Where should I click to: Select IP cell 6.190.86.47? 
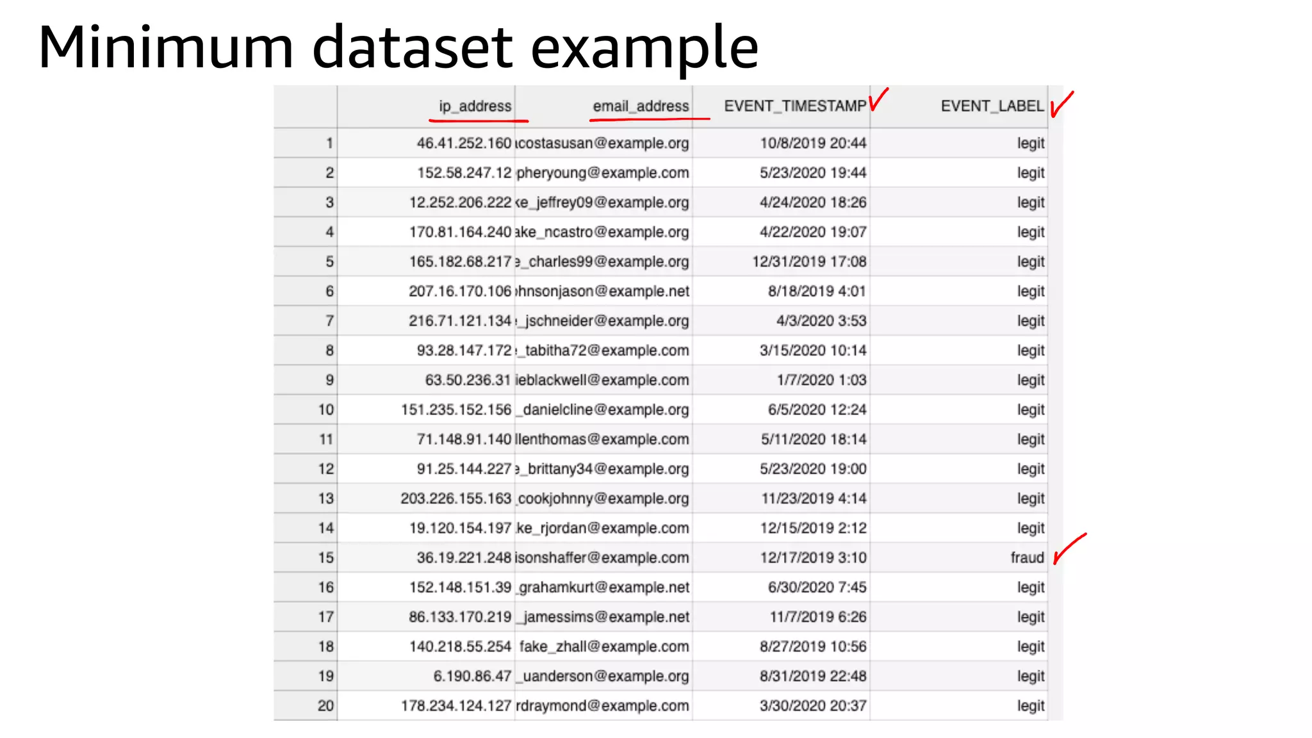(x=426, y=676)
